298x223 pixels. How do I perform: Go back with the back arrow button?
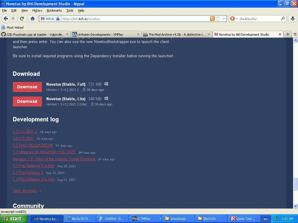(6, 19)
